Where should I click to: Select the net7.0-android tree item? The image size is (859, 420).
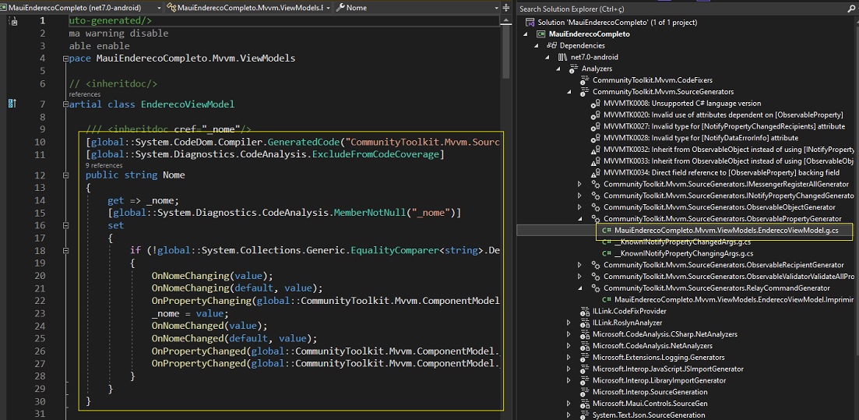coord(594,58)
